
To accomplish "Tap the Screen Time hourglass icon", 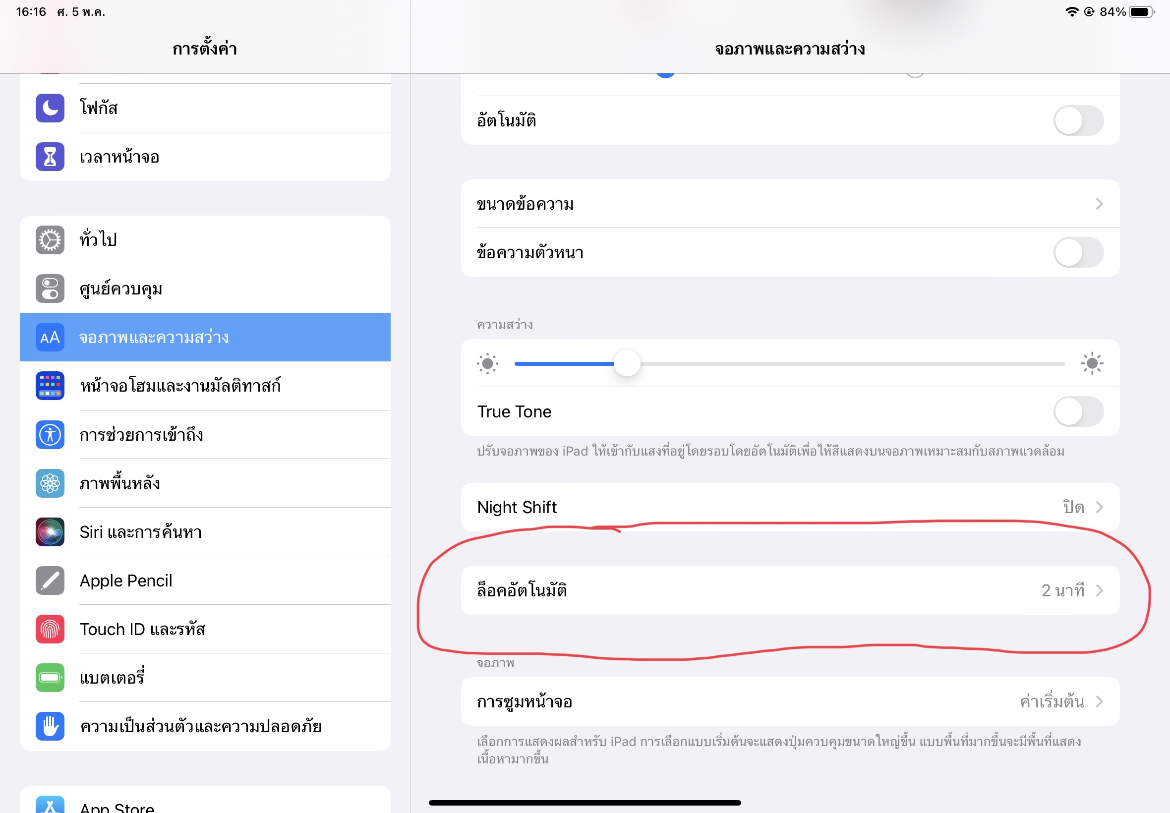I will [50, 157].
